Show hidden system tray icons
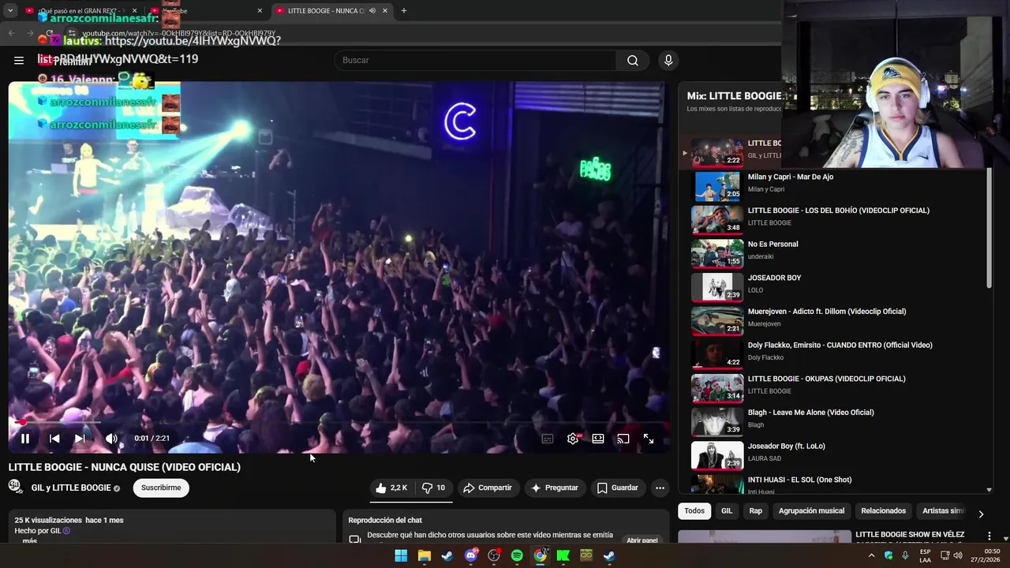Image resolution: width=1010 pixels, height=568 pixels. tap(871, 555)
